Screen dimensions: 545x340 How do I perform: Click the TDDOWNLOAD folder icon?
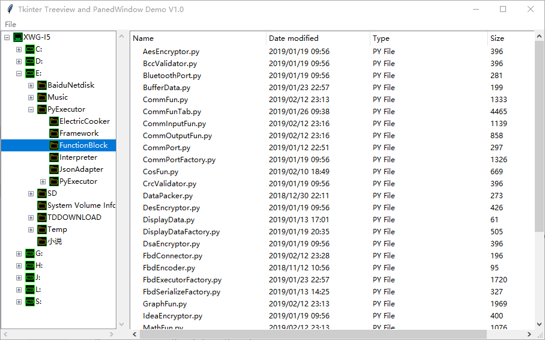(x=42, y=217)
